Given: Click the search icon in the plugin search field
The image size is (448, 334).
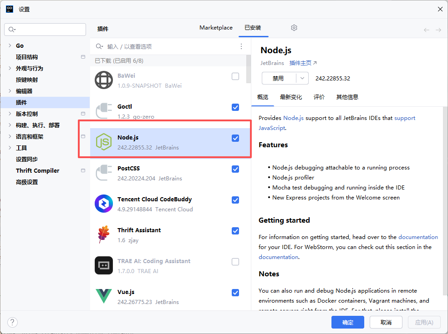Looking at the screenshot, I should point(99,46).
